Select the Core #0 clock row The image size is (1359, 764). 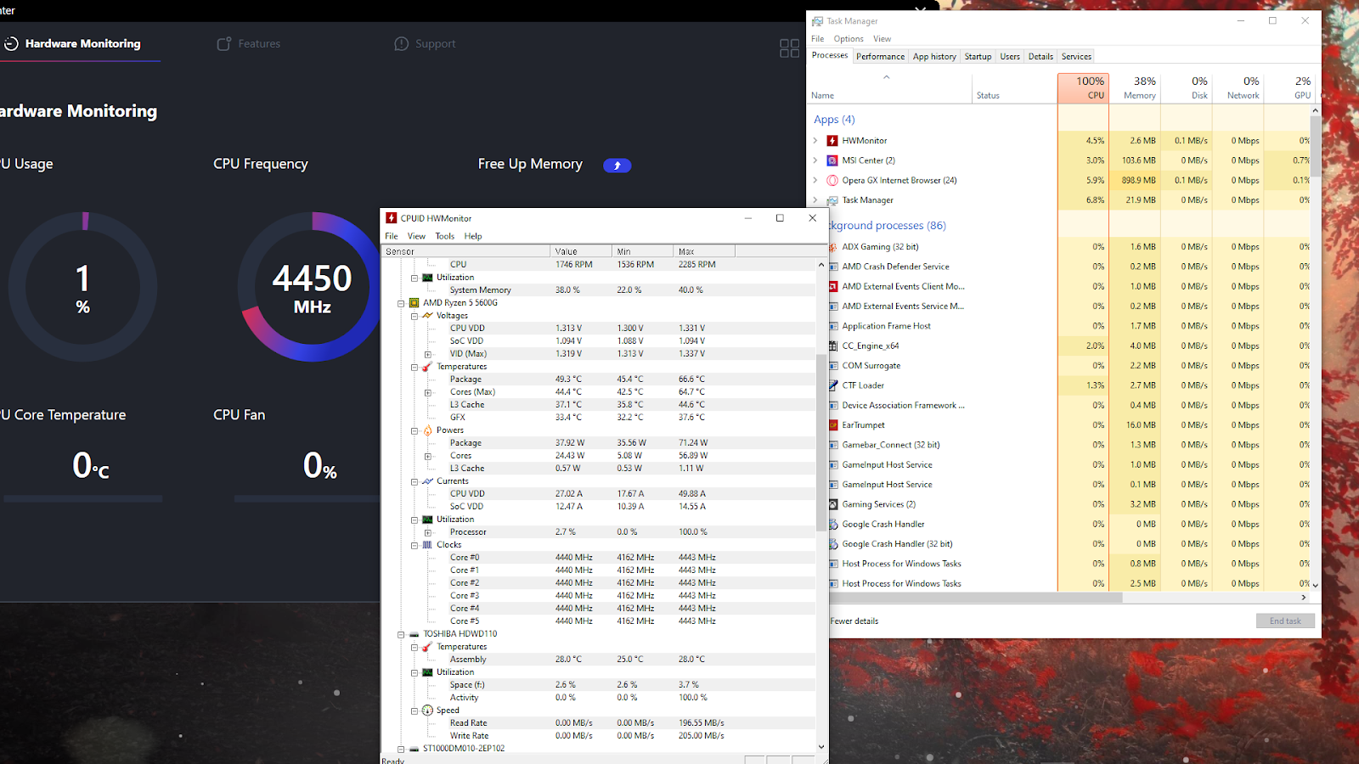tap(598, 558)
